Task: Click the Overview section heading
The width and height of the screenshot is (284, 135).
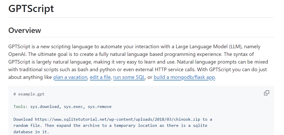Action: pos(25,30)
